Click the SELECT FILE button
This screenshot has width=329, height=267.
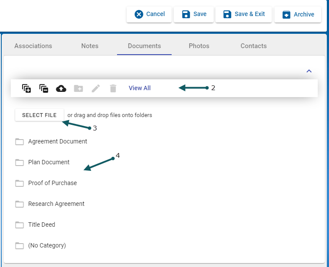tap(39, 115)
